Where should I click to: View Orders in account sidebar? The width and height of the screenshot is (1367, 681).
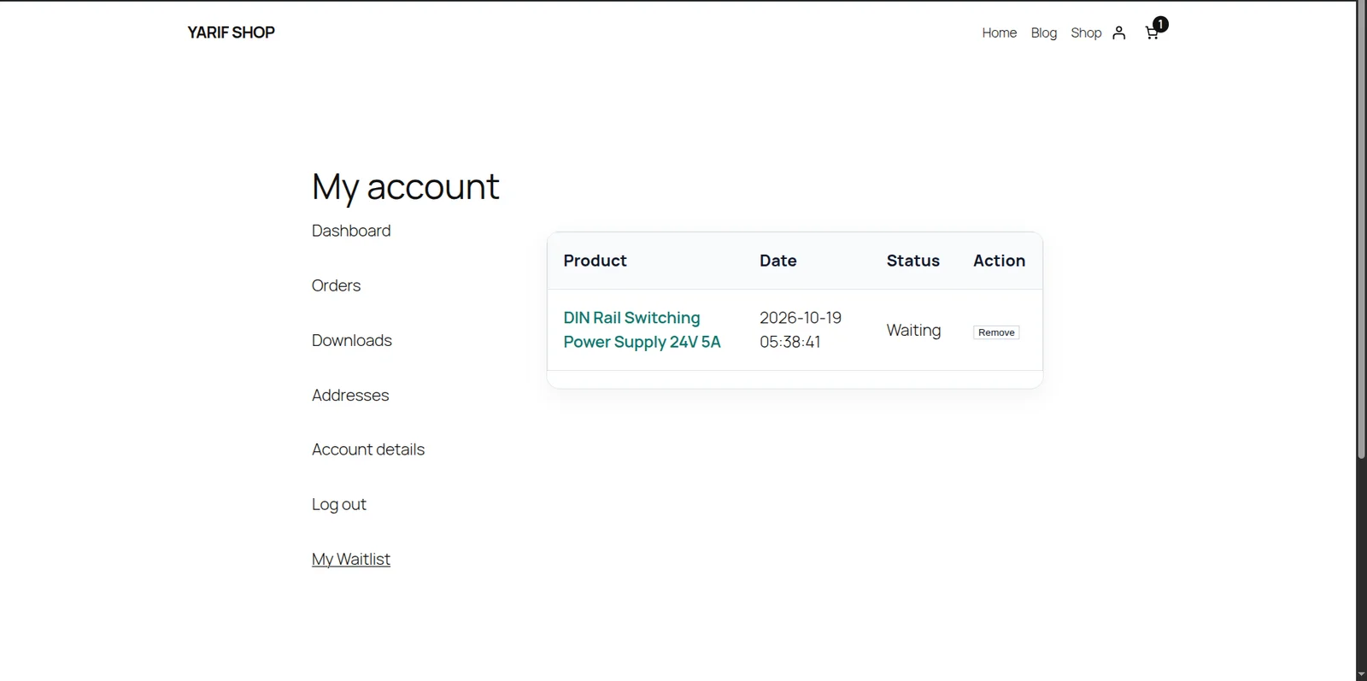(x=336, y=285)
